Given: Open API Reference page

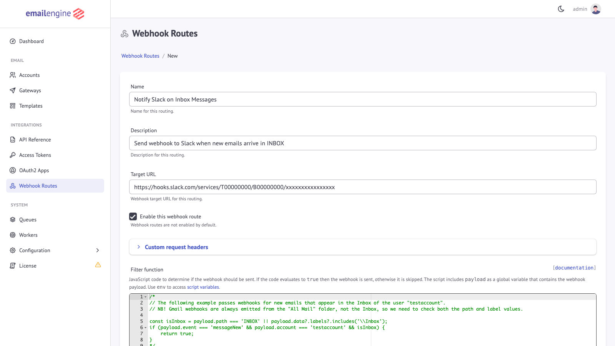Looking at the screenshot, I should [x=55, y=140].
